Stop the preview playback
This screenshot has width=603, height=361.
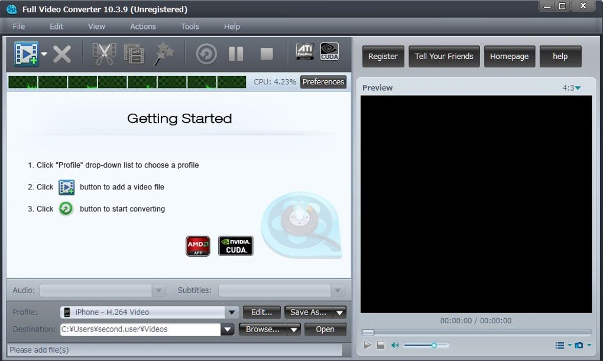pos(381,345)
